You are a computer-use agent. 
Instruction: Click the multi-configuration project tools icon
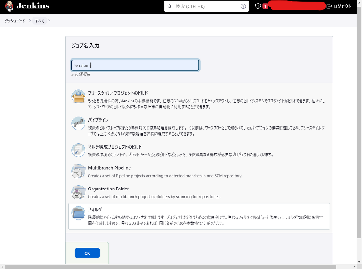(78, 150)
